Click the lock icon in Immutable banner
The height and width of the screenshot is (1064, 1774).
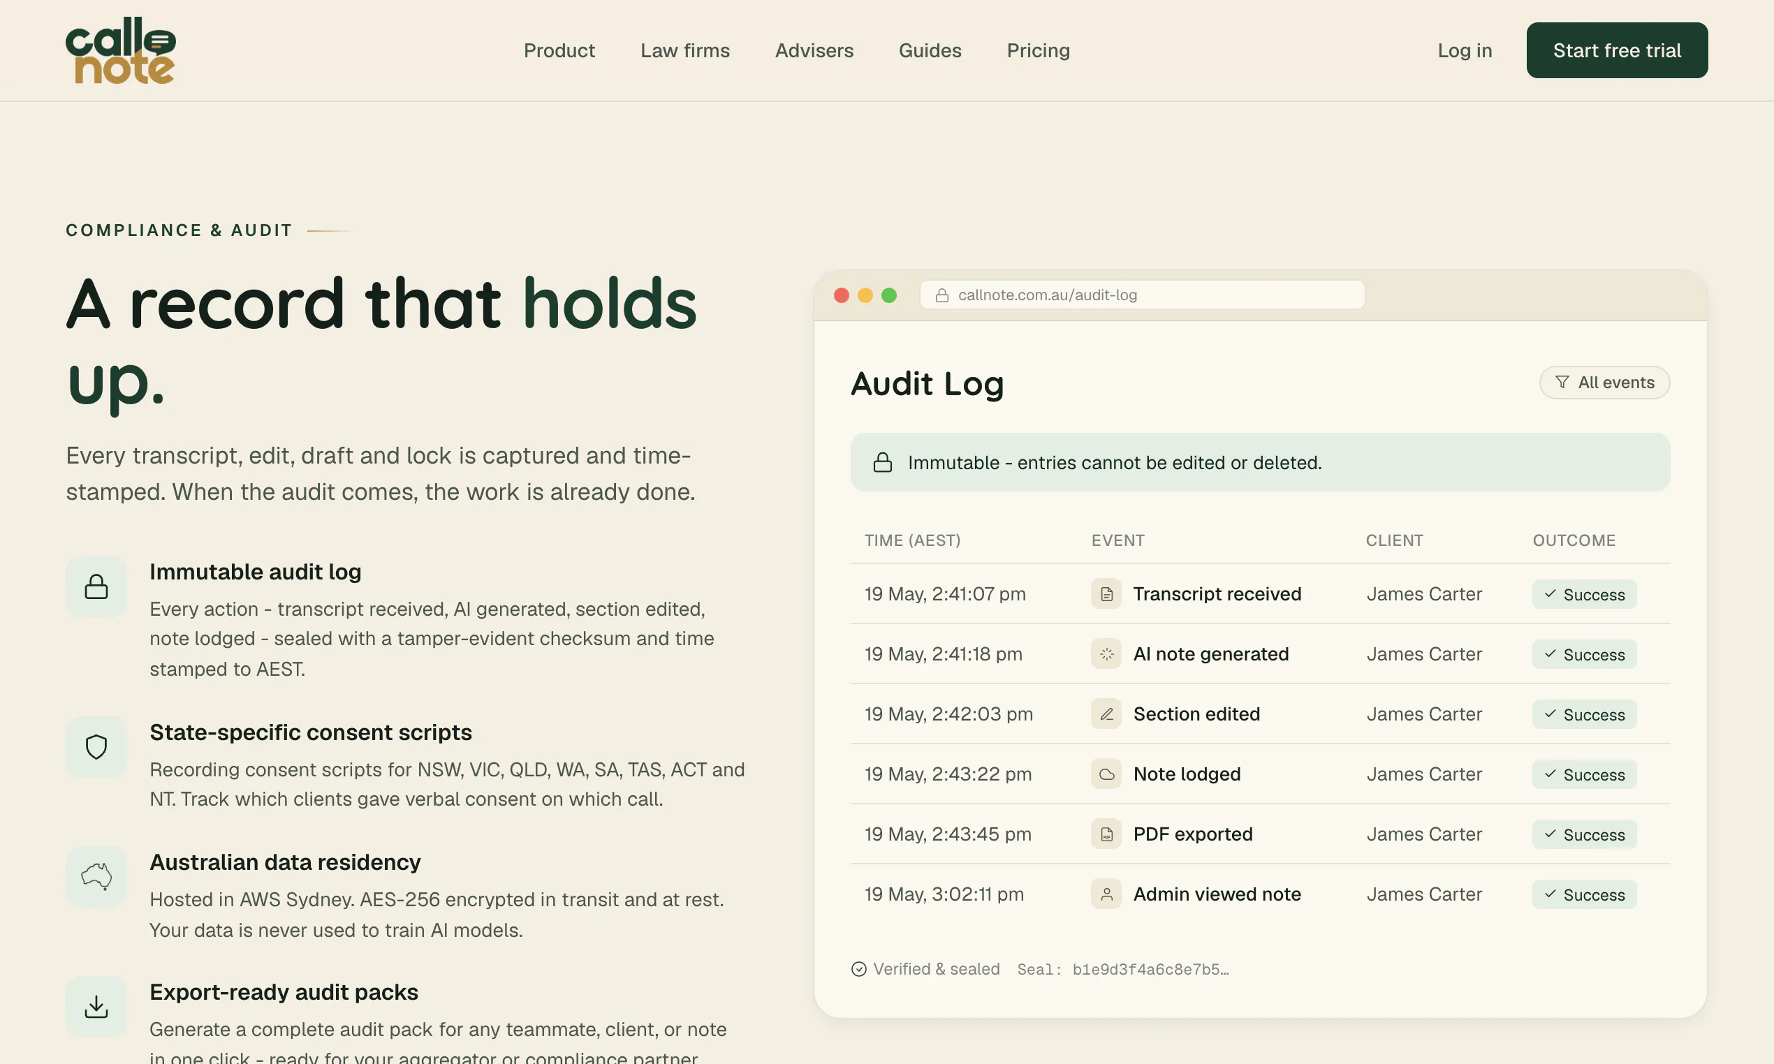point(883,462)
